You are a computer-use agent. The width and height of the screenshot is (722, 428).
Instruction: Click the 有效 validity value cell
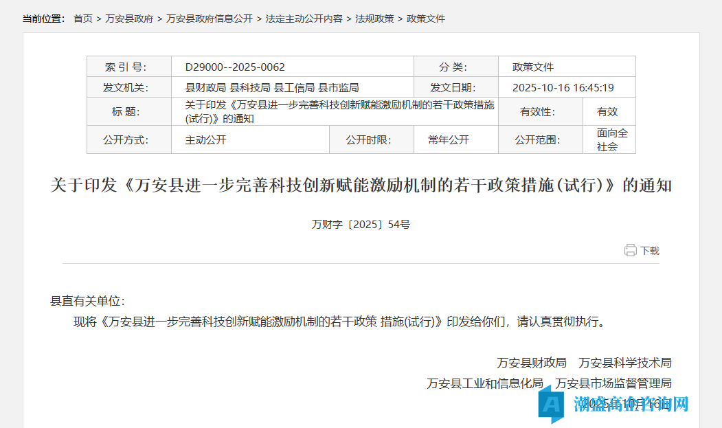point(607,112)
